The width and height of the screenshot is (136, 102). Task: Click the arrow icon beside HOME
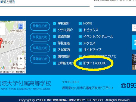80,23
